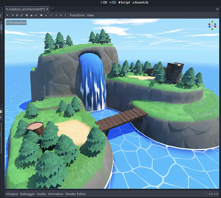
Task: Click the group selected nodes icon
Action: tap(36, 15)
